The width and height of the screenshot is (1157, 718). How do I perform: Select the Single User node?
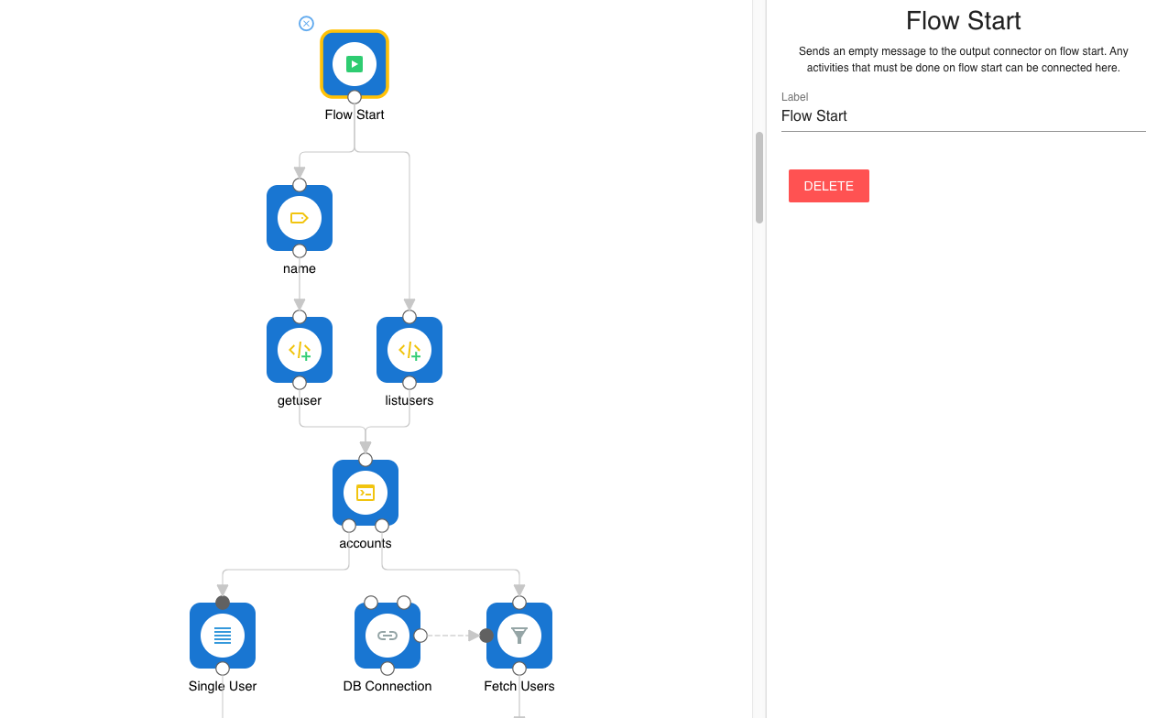223,636
